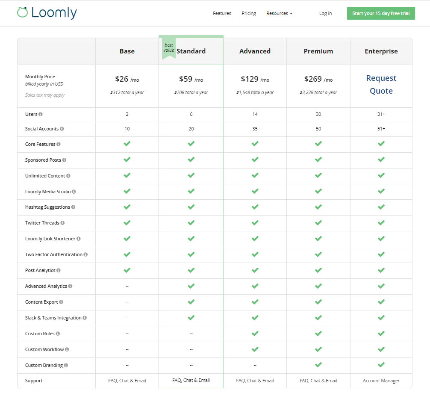Viewport: 430px width, 393px height.
Task: Open the info icon next to Social Accounts
Action: (x=62, y=129)
